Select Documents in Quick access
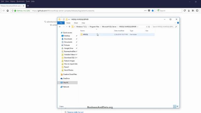Screen dimensions: 201x113 68,42
